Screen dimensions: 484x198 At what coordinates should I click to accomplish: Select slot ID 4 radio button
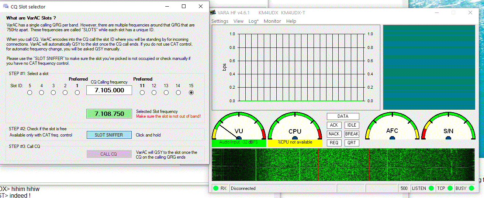42,93
